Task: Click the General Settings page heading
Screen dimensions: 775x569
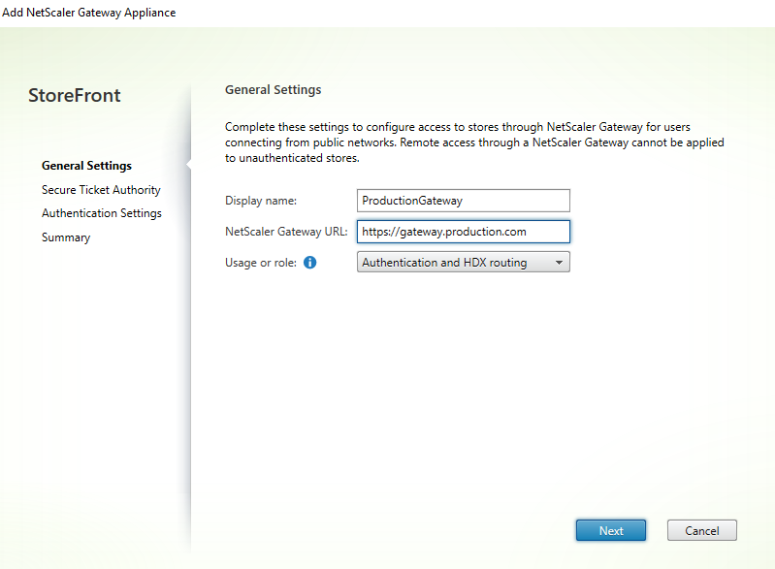Action: point(273,90)
